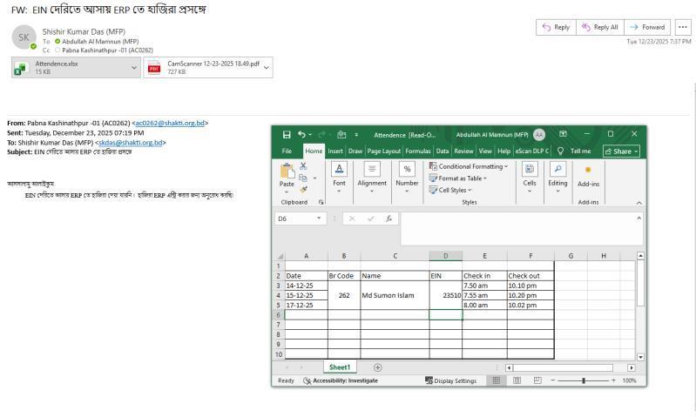
Task: Select Normal view button in status bar
Action: click(x=497, y=380)
